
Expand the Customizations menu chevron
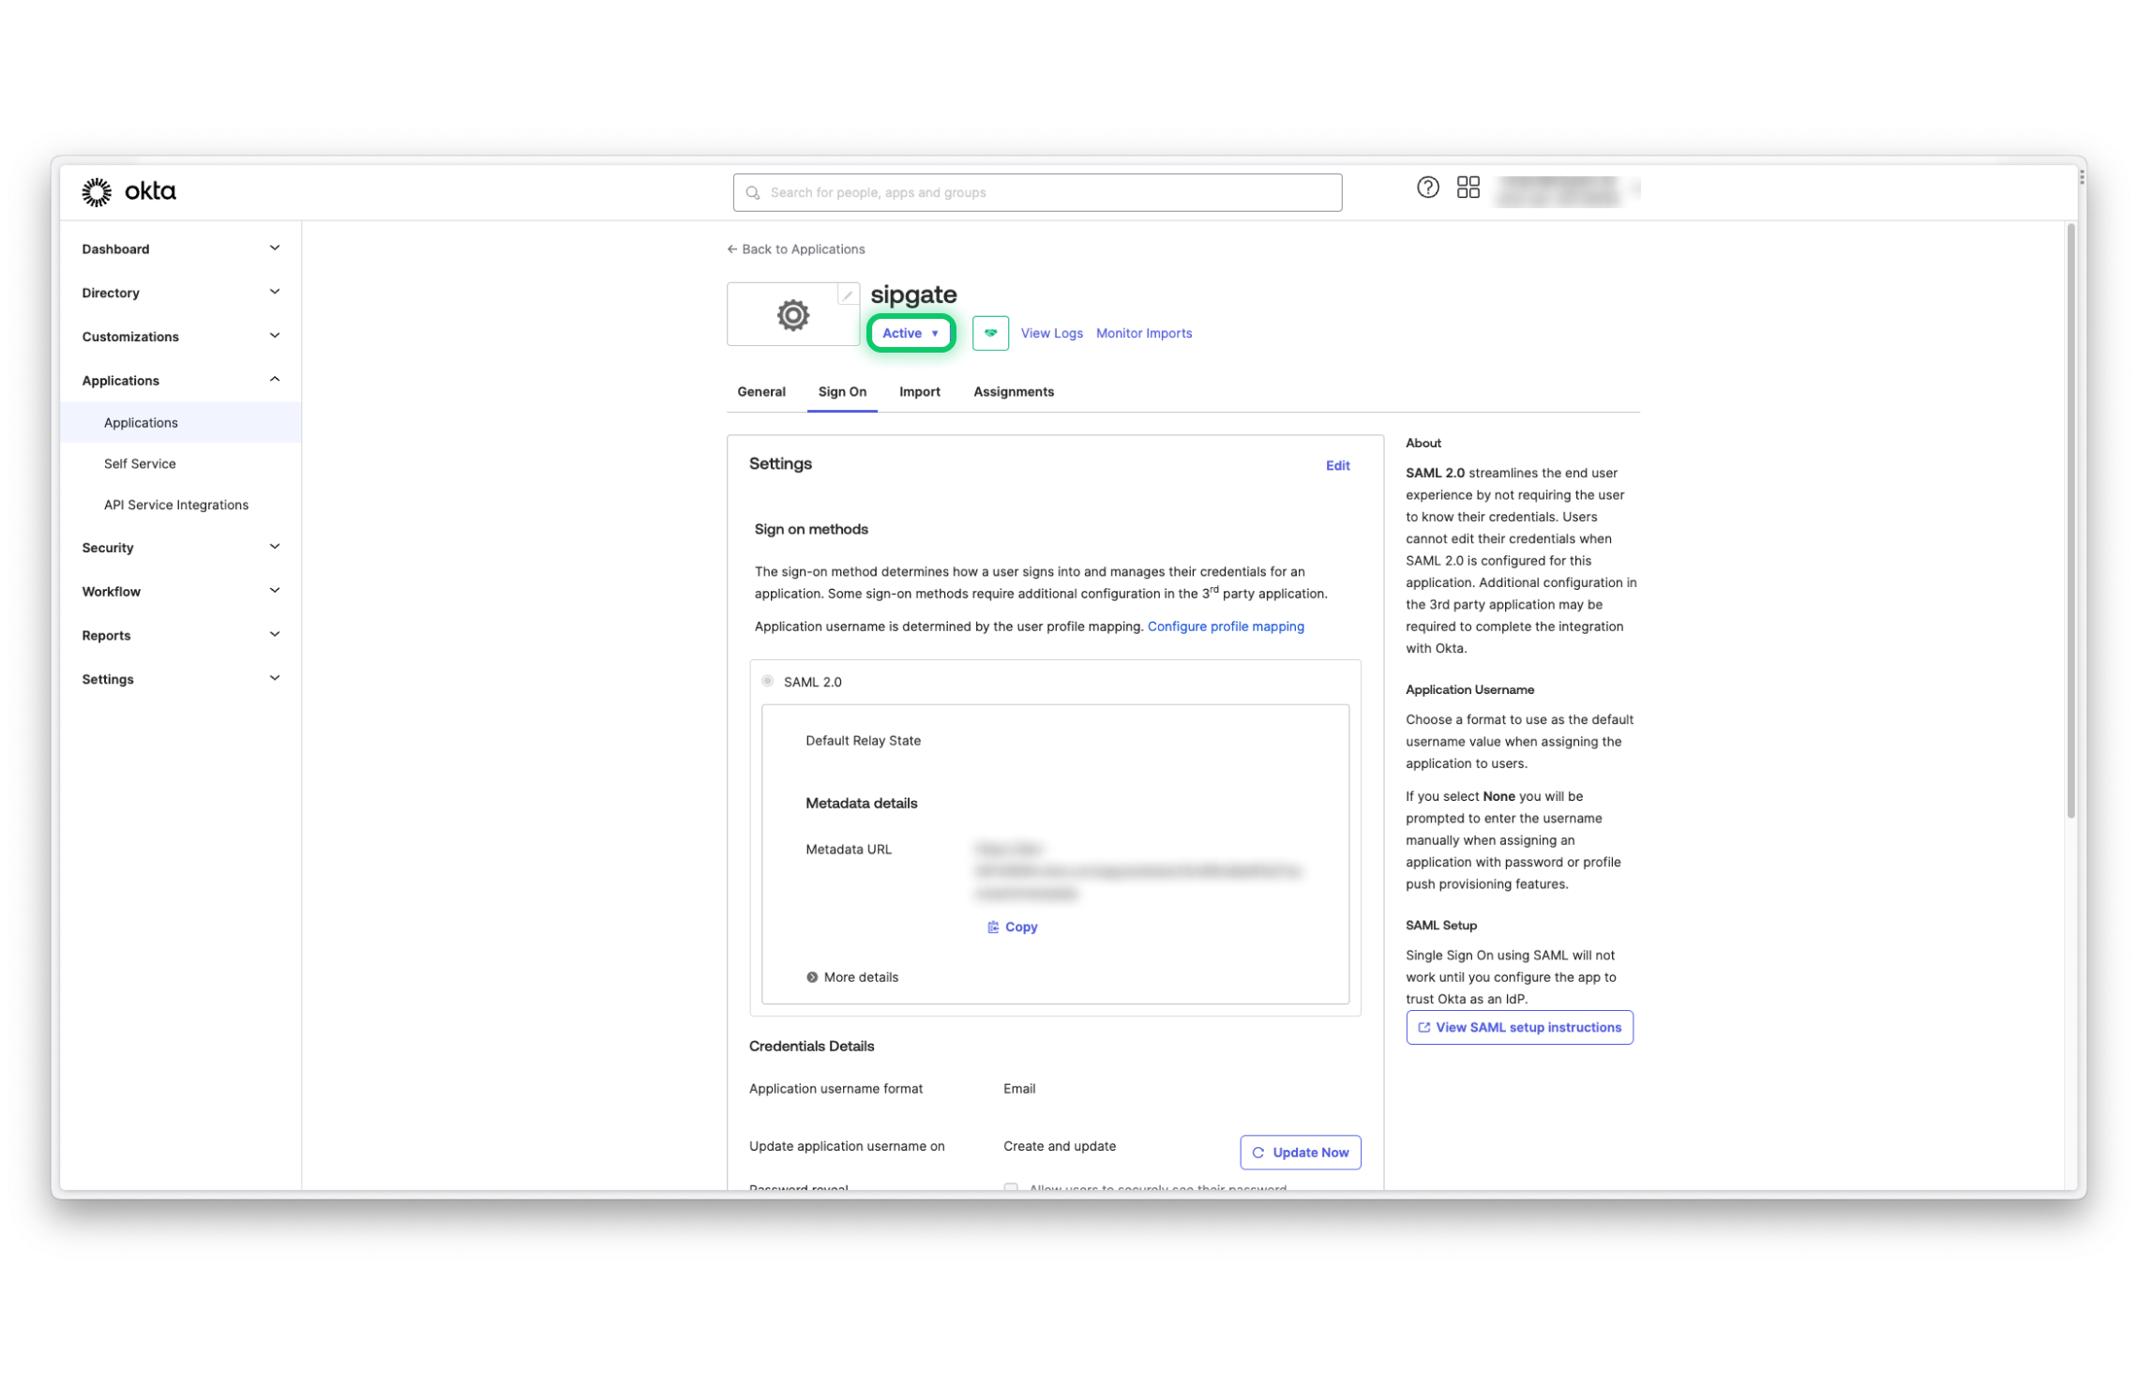(x=274, y=336)
